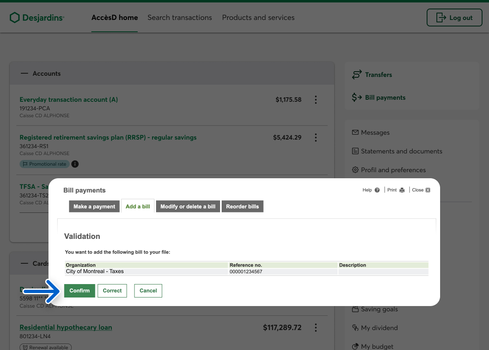
Task: Cancel the bill validation
Action: point(148,291)
